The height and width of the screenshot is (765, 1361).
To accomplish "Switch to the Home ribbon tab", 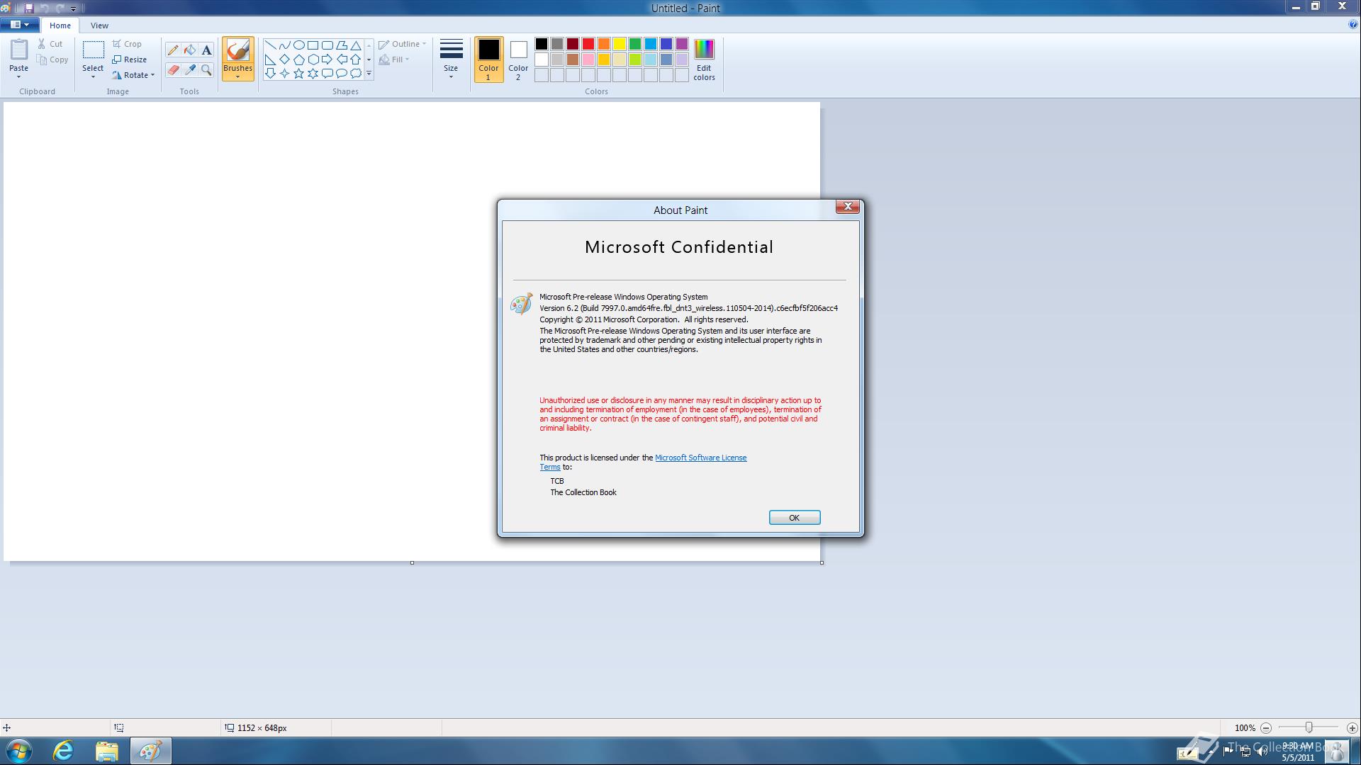I will pos(60,25).
